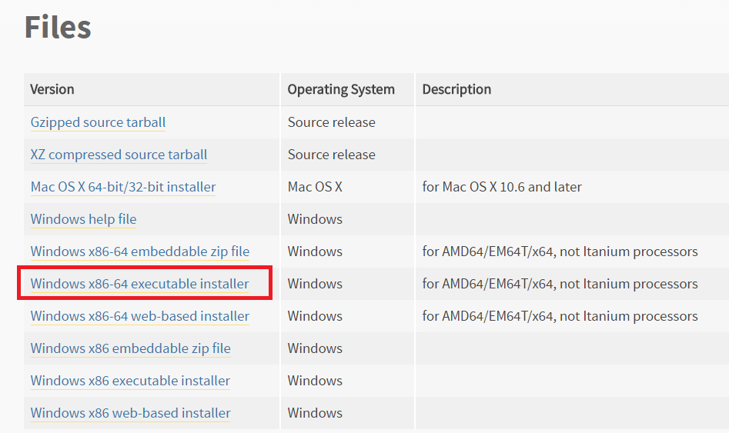Download Windows x86-64 executable installer
729x433 pixels.
click(x=139, y=284)
